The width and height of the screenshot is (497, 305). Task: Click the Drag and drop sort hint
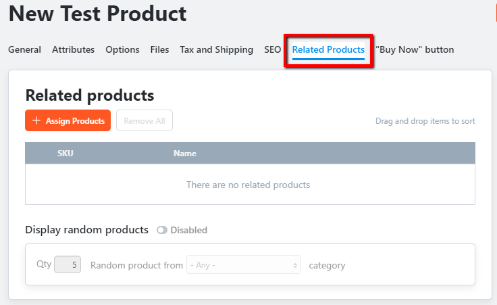425,121
